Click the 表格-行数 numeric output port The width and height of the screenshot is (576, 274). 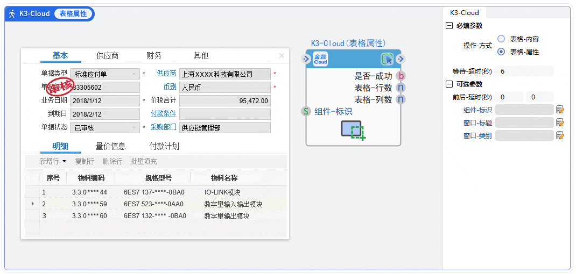pyautogui.click(x=401, y=88)
